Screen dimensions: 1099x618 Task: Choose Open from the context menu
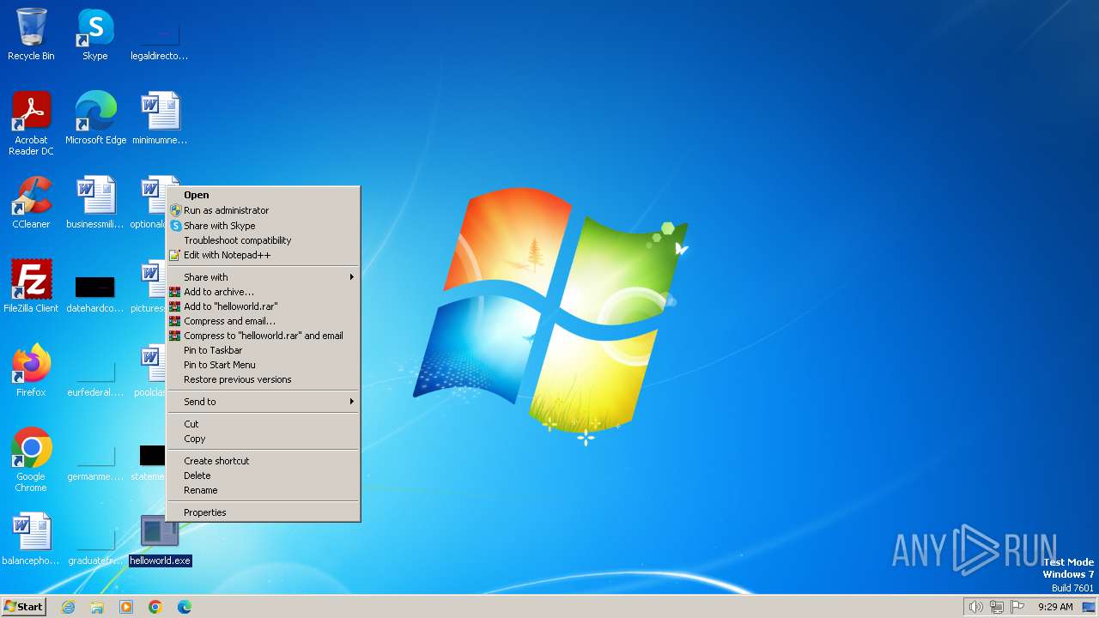coord(264,195)
